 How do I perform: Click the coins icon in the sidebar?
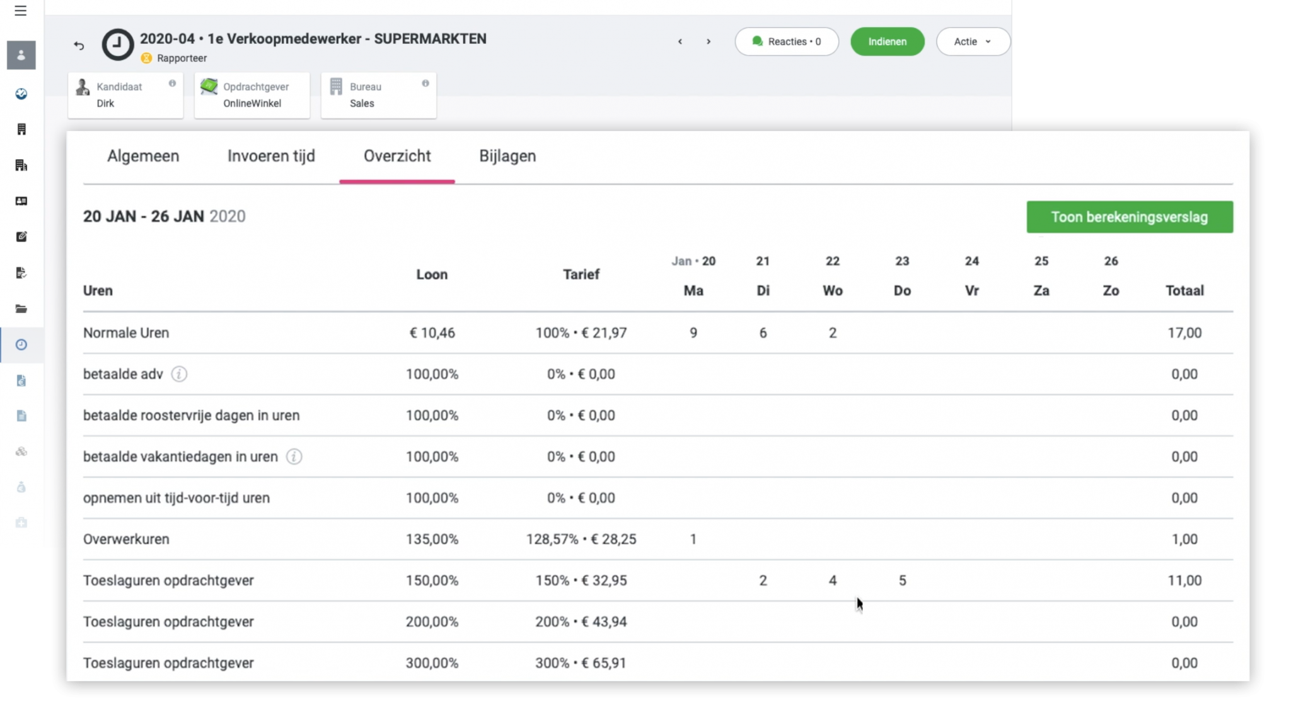21,451
